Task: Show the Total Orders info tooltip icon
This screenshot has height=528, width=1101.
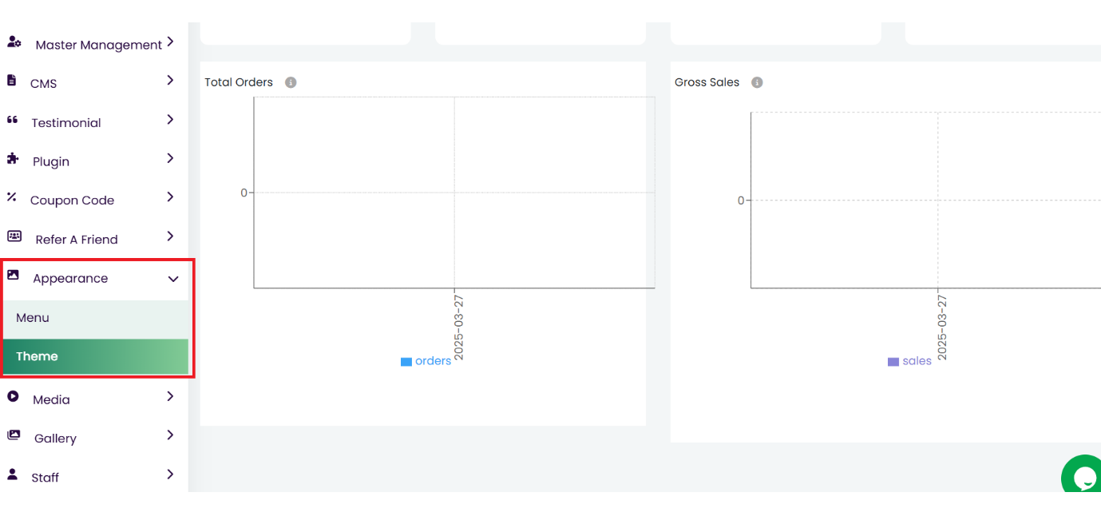Action: [291, 82]
